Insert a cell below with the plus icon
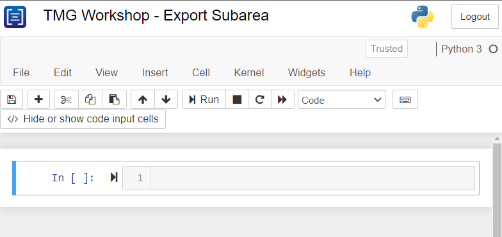502x237 pixels. tap(38, 100)
